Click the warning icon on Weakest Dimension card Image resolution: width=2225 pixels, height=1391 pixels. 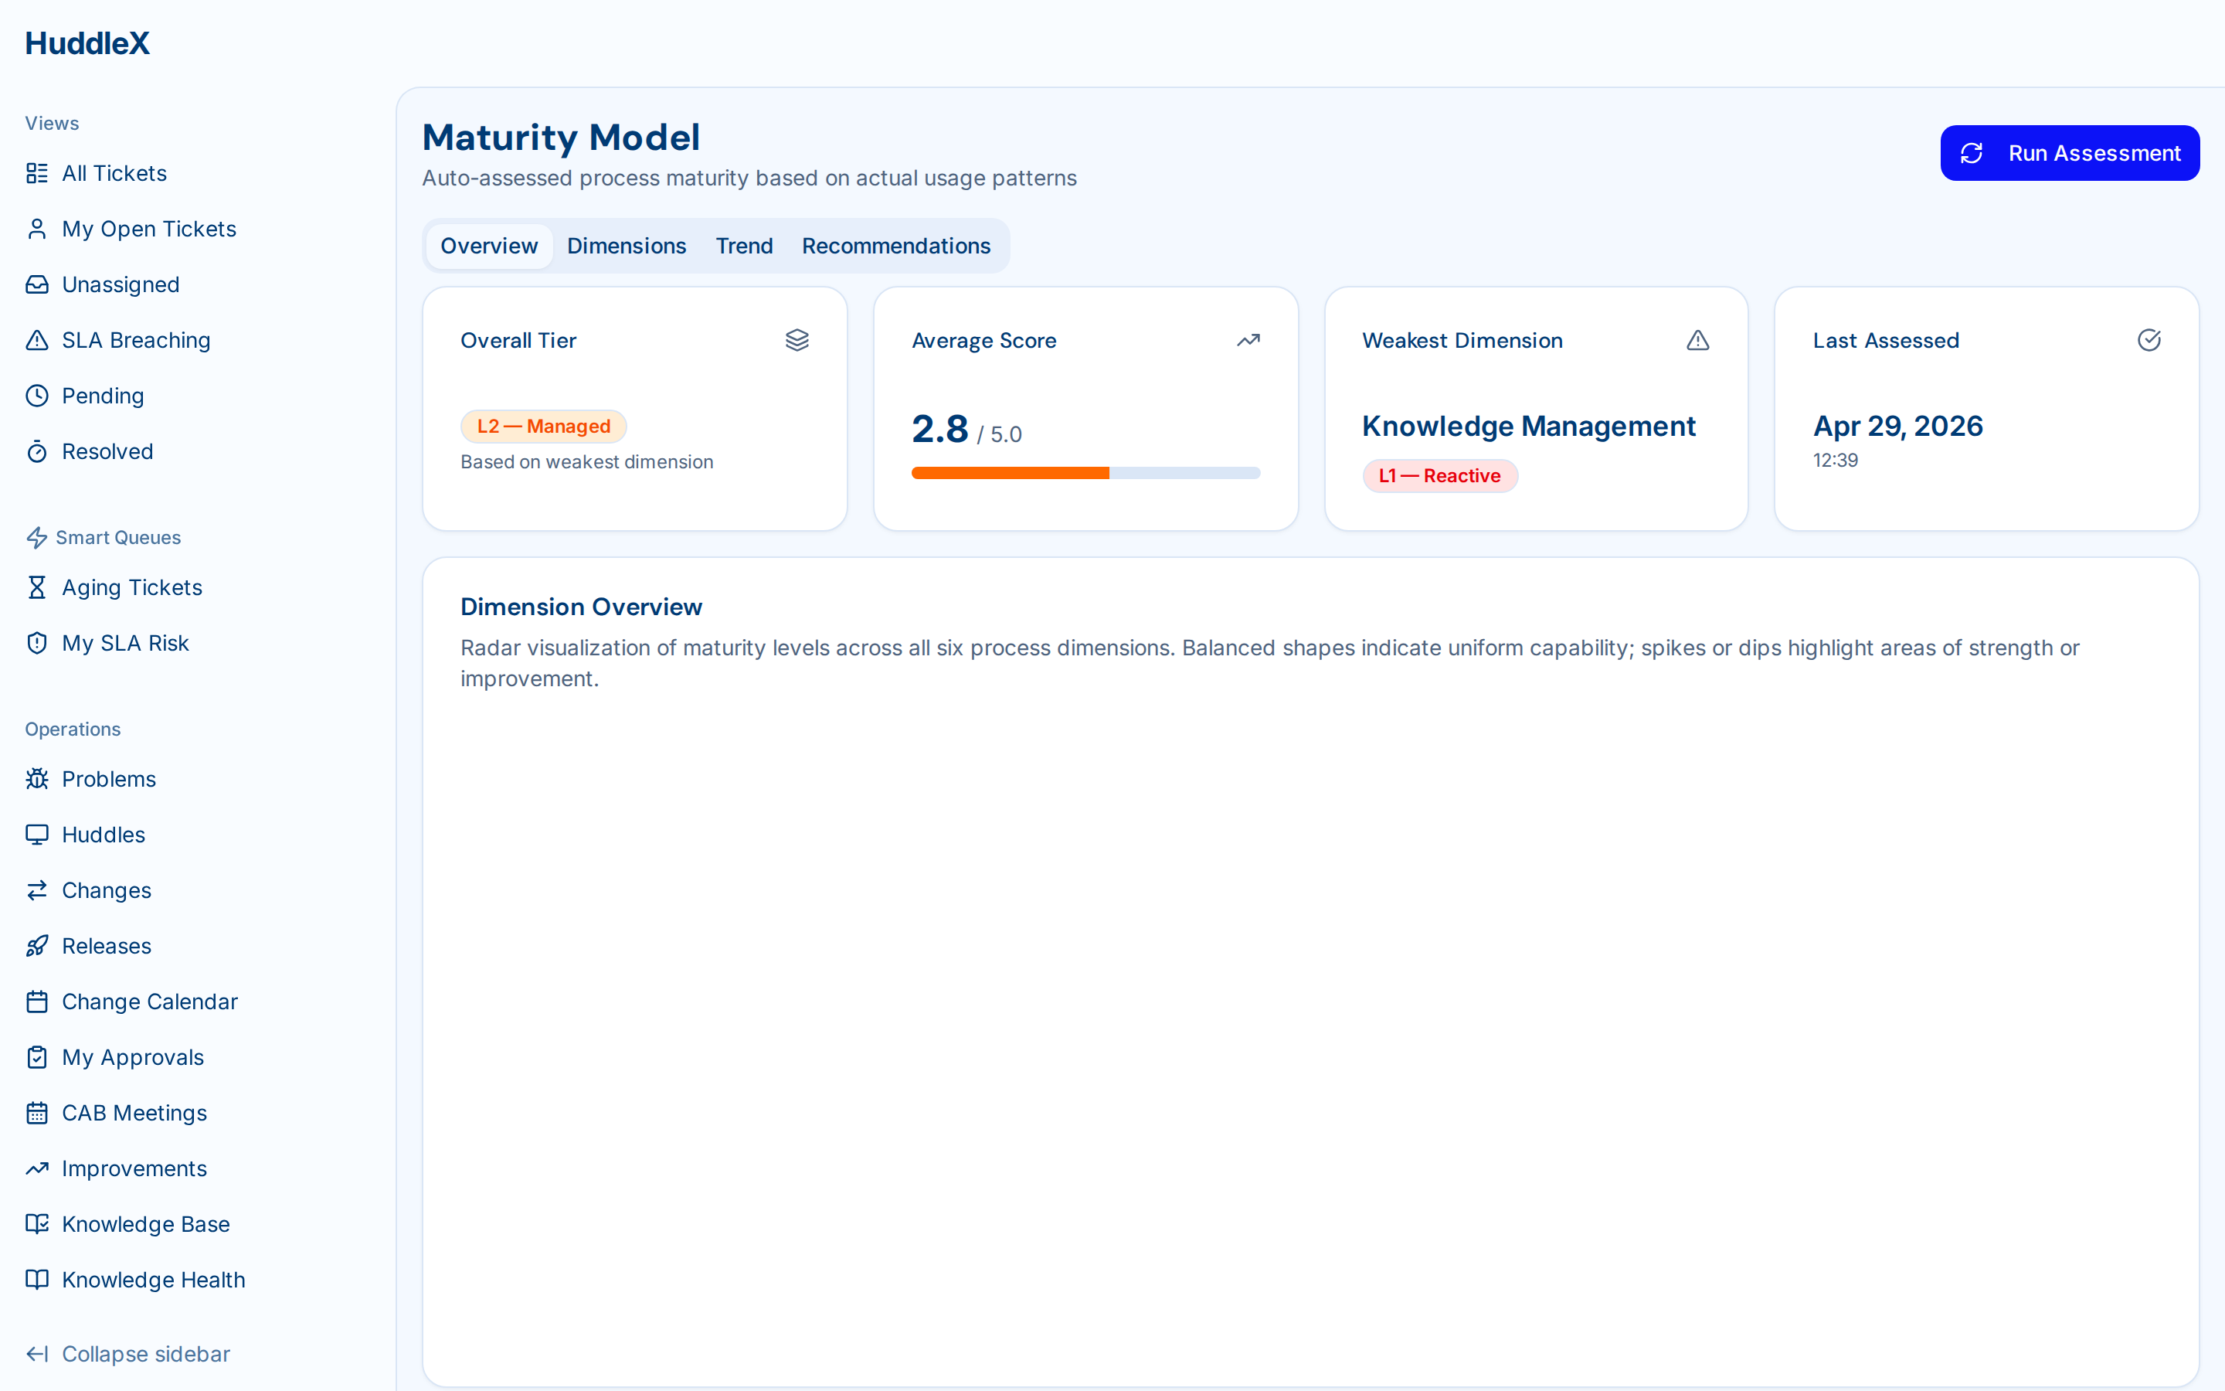point(1698,340)
